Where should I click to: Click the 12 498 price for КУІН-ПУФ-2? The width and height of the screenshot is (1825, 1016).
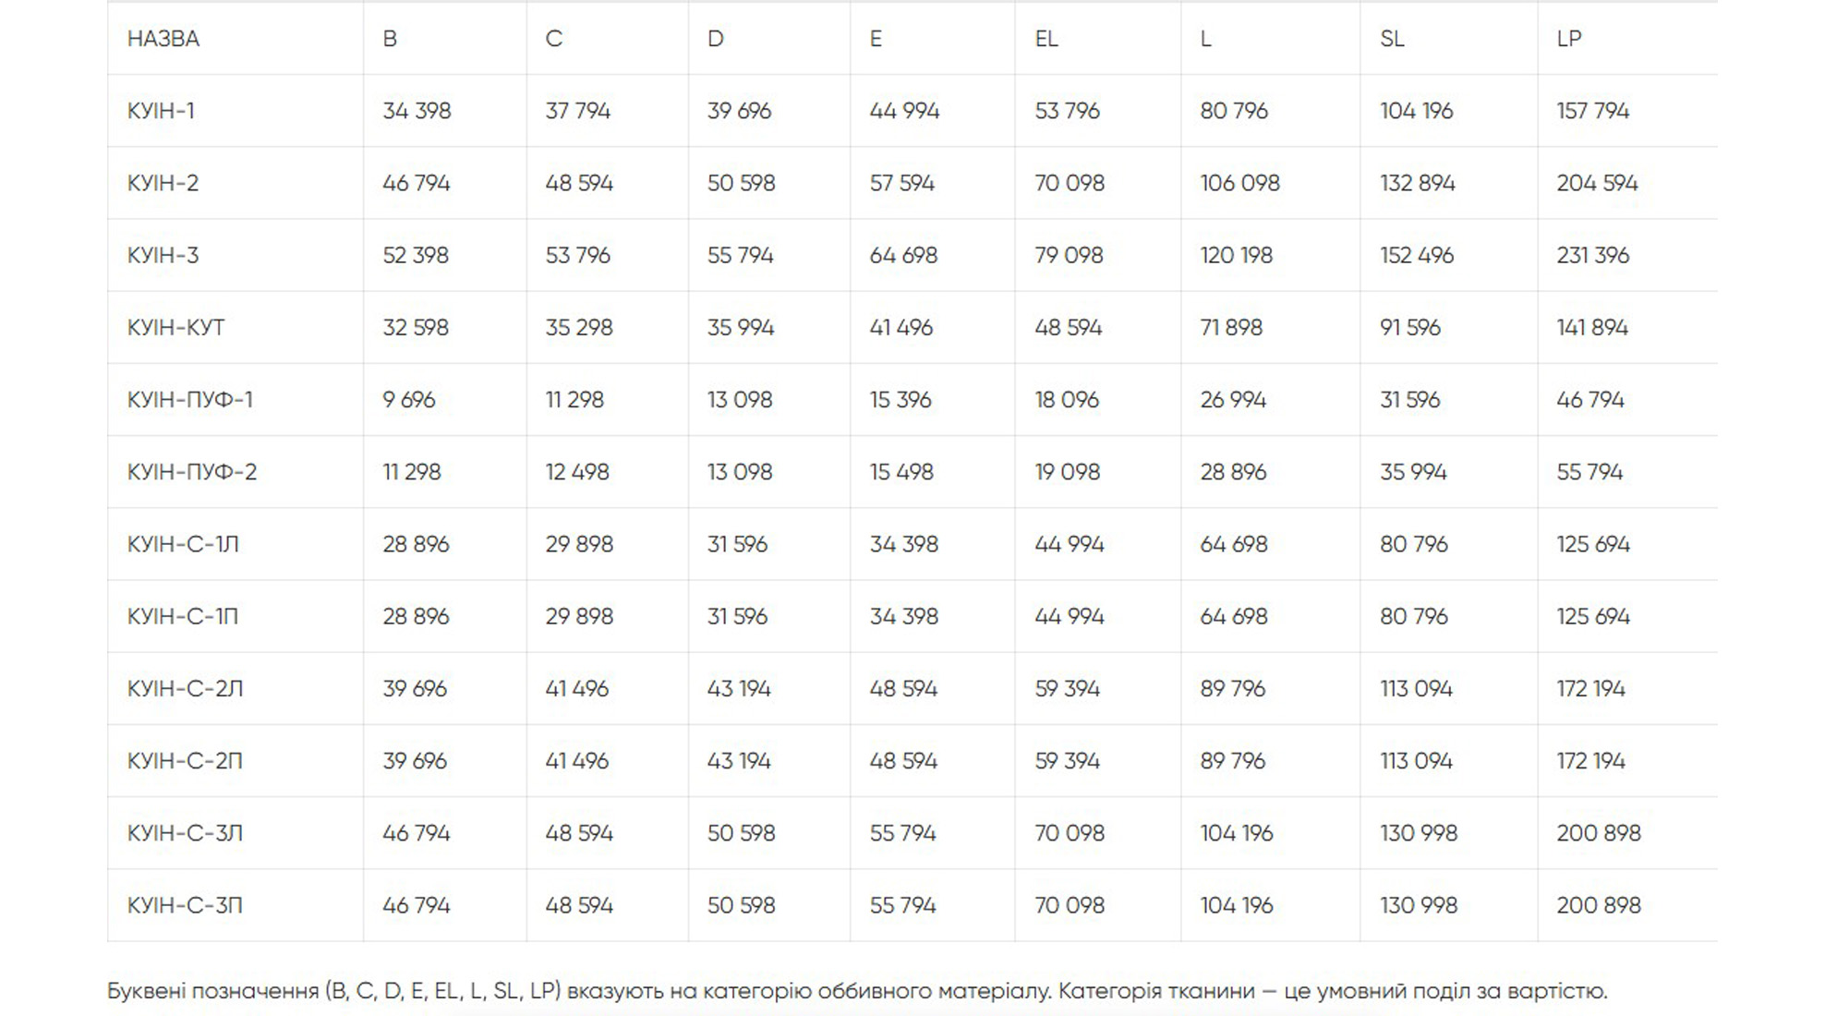coord(577,472)
